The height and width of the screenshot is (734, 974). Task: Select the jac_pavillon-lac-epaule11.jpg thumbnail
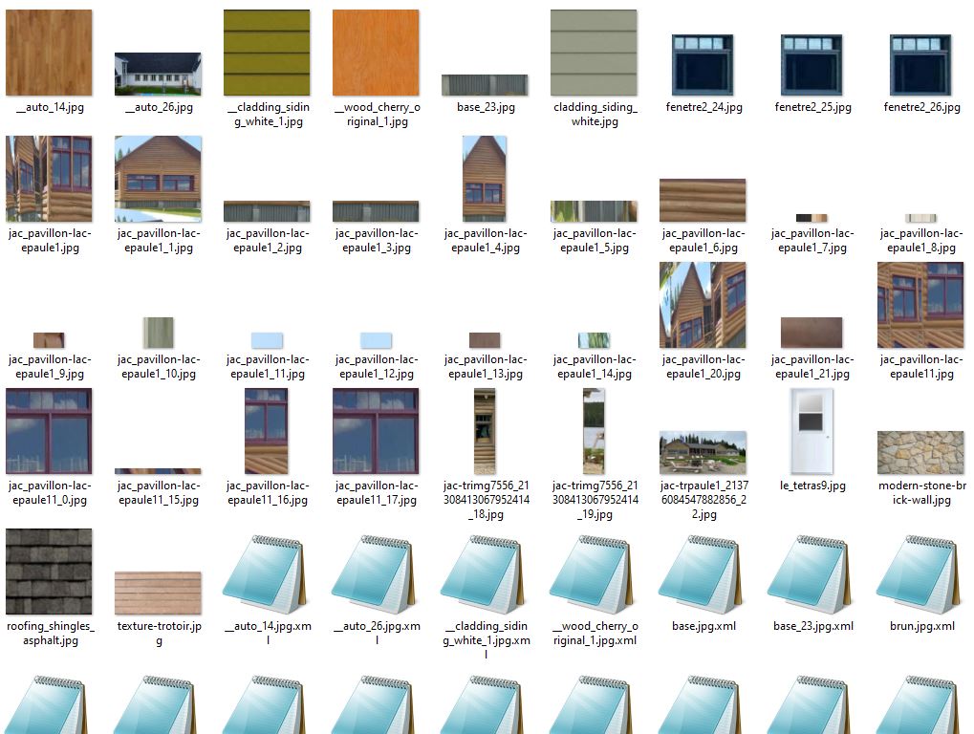[x=921, y=305]
